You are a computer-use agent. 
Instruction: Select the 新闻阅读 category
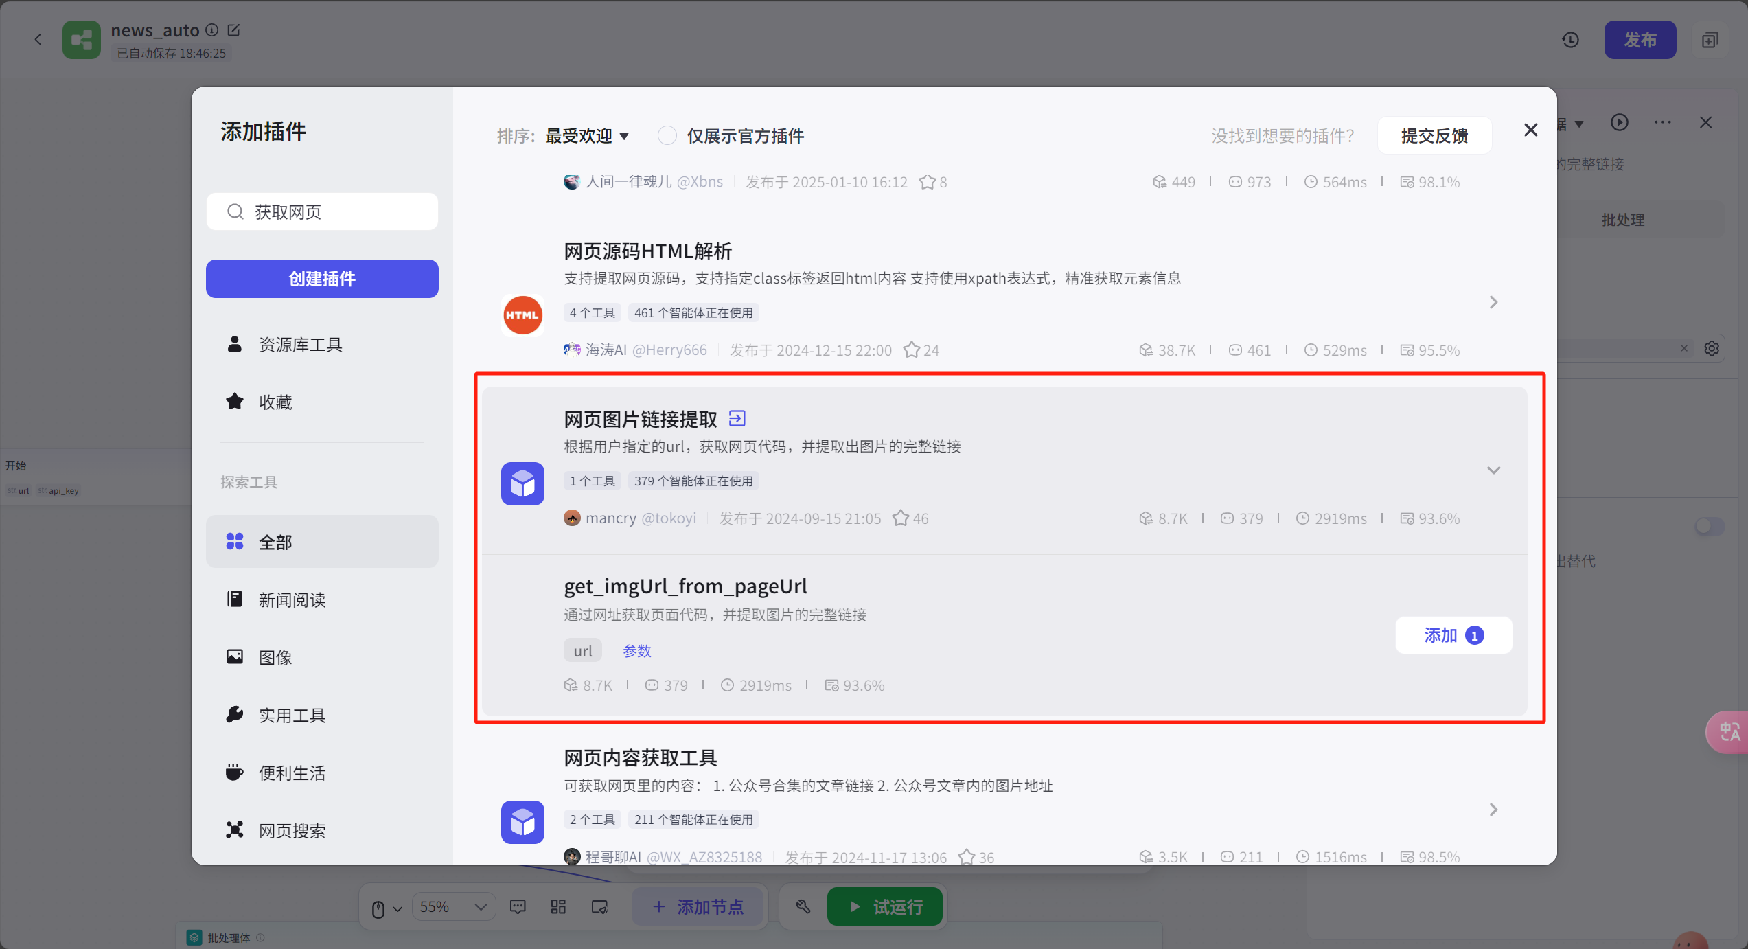point(292,599)
